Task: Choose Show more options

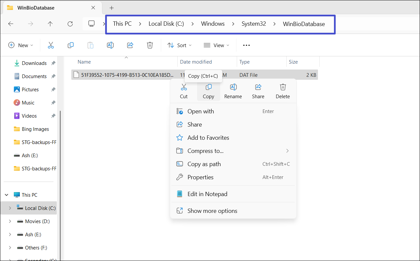Action: coord(212,211)
